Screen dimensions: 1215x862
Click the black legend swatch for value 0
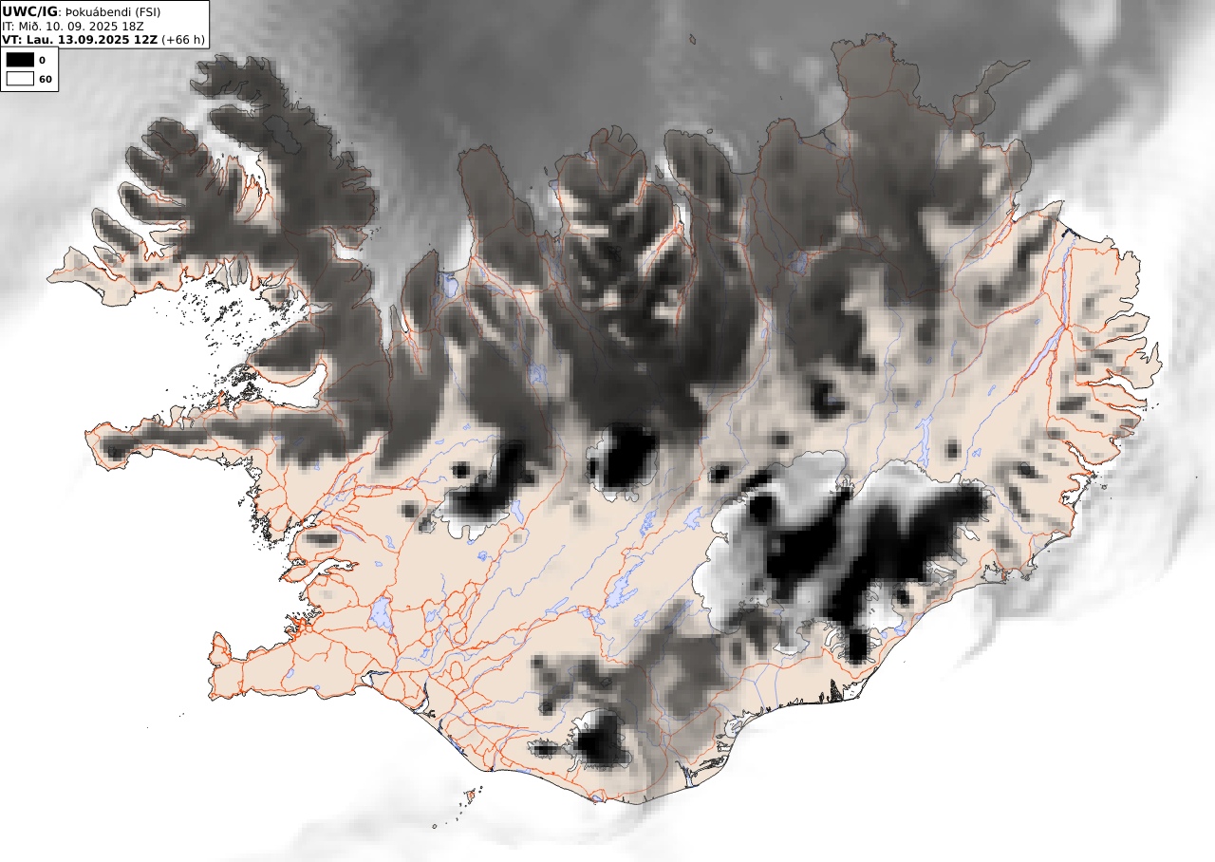(20, 60)
